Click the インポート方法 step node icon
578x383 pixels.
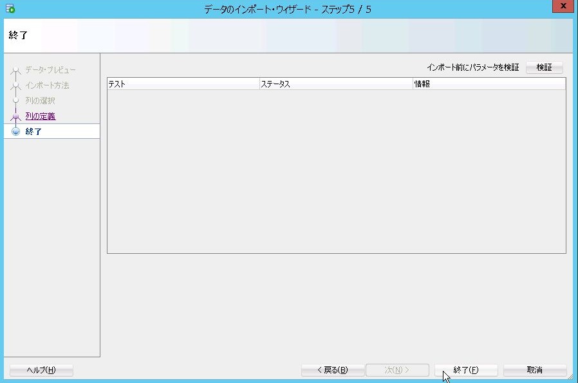16,85
